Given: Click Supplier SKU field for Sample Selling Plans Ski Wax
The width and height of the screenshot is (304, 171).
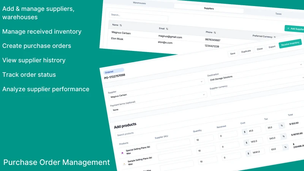Looking at the screenshot, I should pyautogui.click(x=175, y=155).
